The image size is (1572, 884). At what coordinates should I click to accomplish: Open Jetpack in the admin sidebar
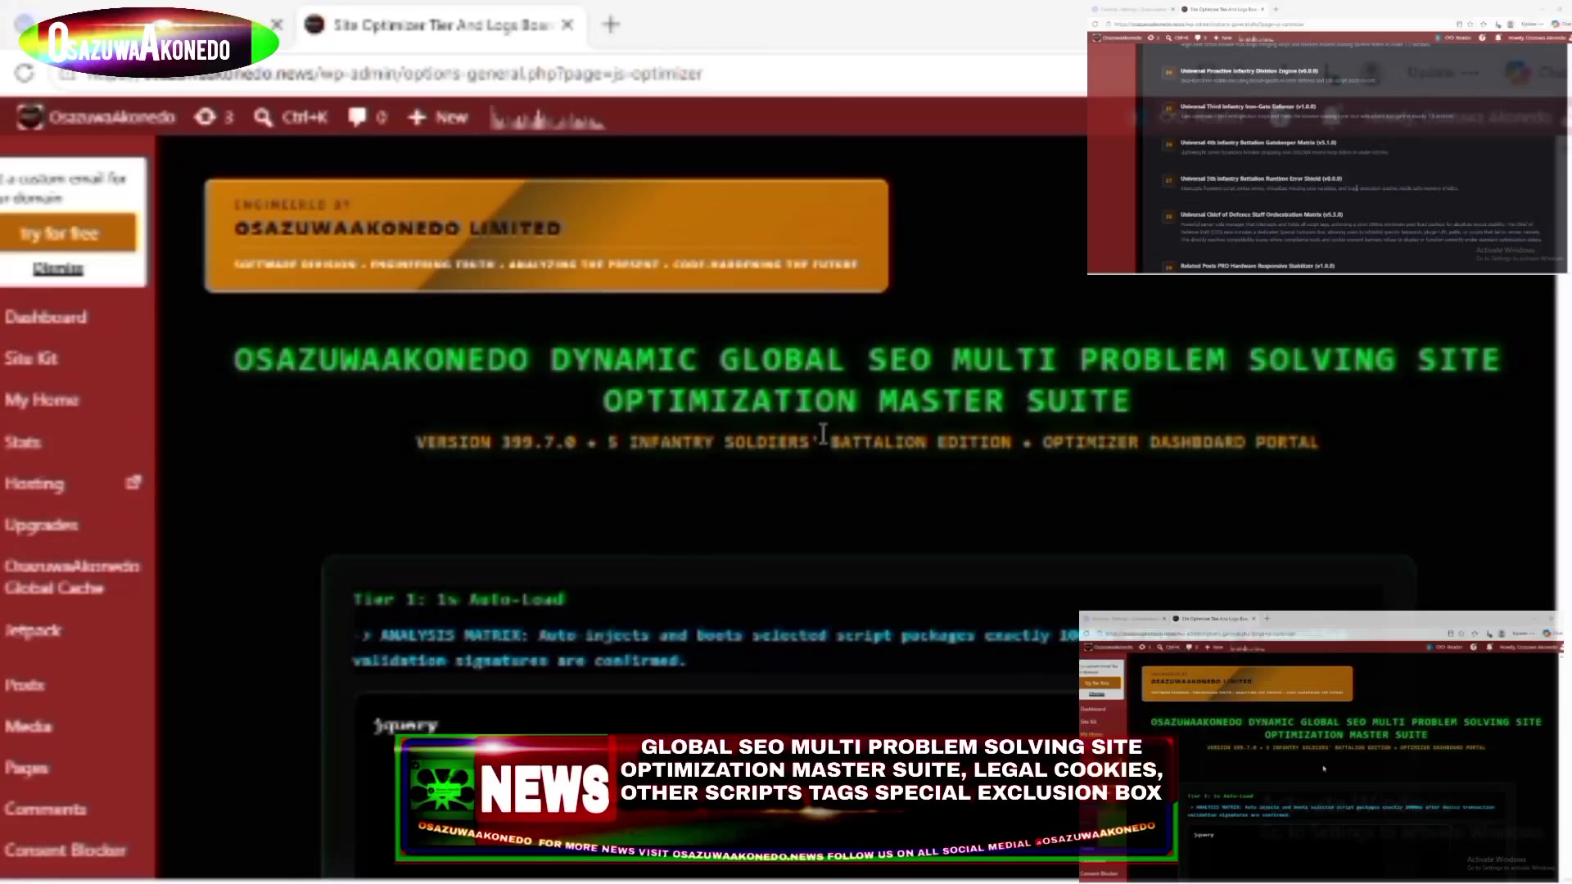33,630
